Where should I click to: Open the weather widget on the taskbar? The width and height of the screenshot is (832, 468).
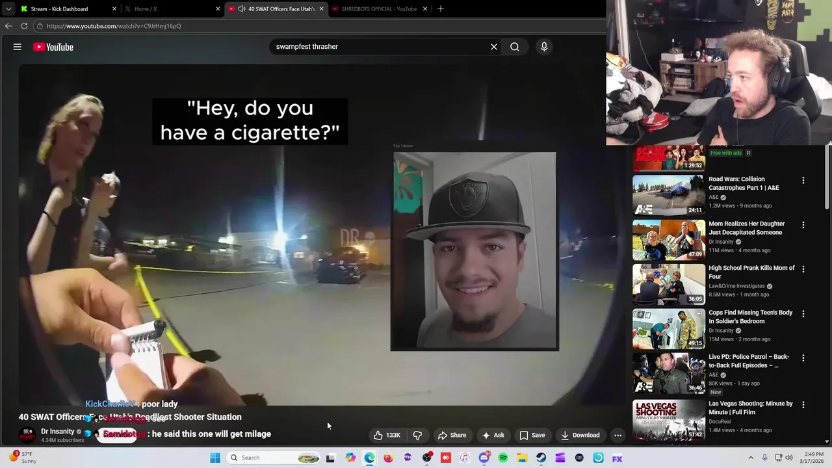23,458
